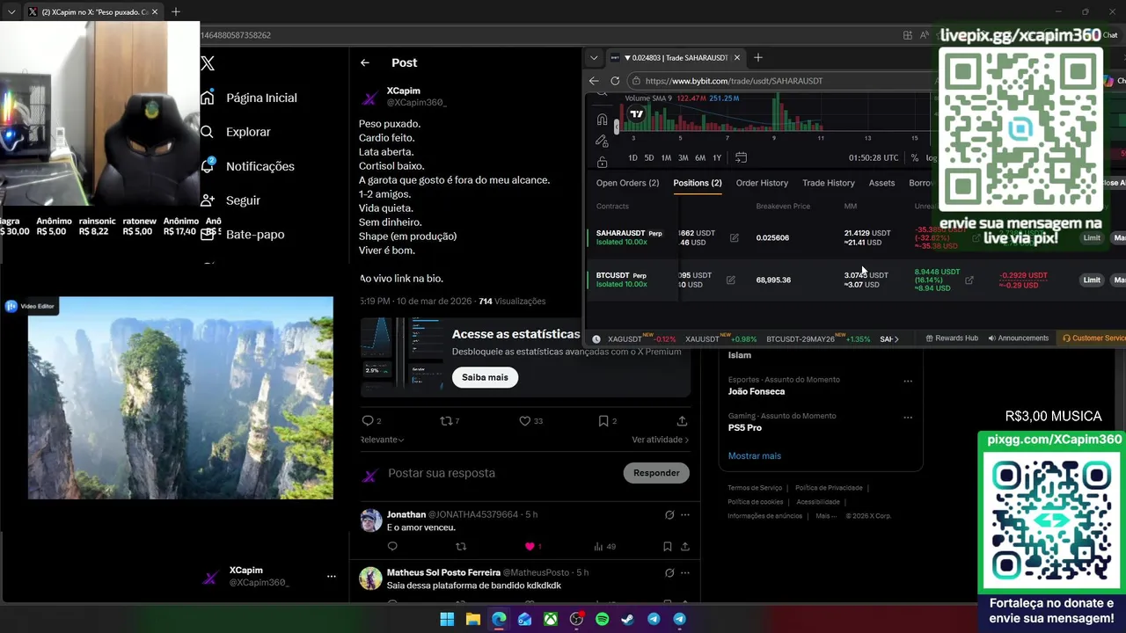This screenshot has width=1126, height=633.
Task: Edit the BTCUSDT position entry icon
Action: pos(730,280)
